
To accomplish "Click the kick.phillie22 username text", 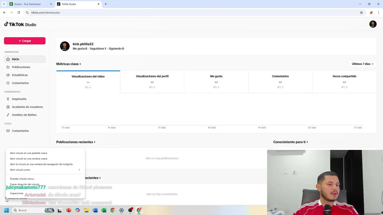I will 83,44.
